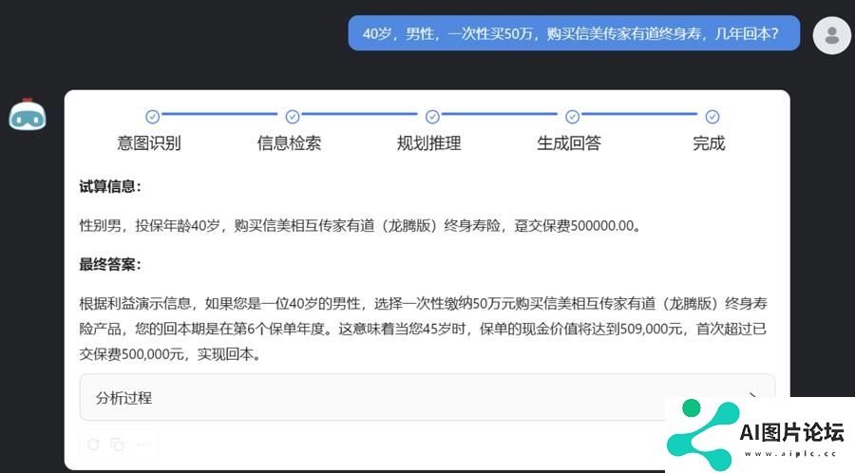Expand the 分析过程 section
855x473 pixels.
tap(427, 397)
